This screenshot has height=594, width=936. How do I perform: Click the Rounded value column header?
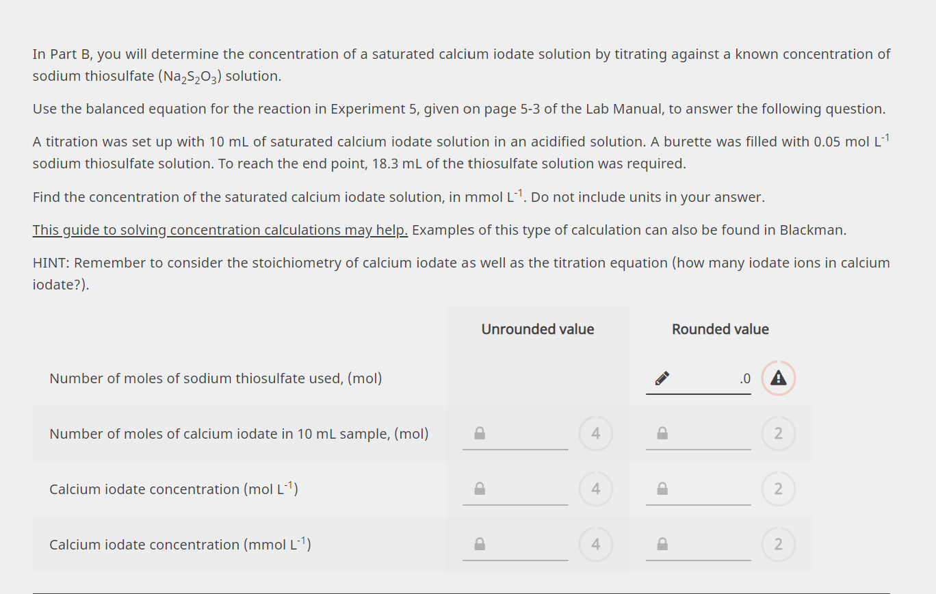coord(720,329)
